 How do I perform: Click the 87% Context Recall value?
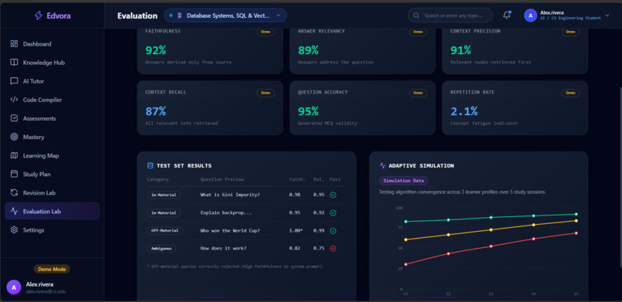[156, 111]
